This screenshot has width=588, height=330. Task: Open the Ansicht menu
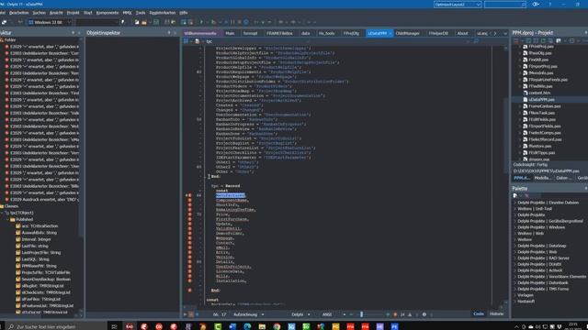pyautogui.click(x=56, y=13)
